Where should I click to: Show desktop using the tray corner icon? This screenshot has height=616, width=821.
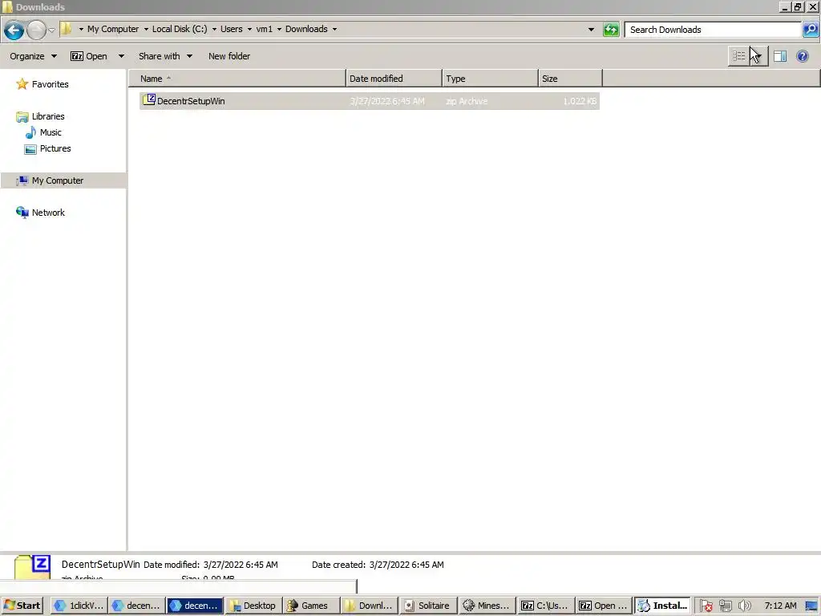811,606
